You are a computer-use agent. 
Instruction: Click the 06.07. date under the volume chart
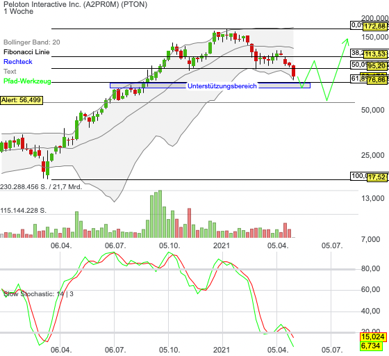(x=115, y=245)
